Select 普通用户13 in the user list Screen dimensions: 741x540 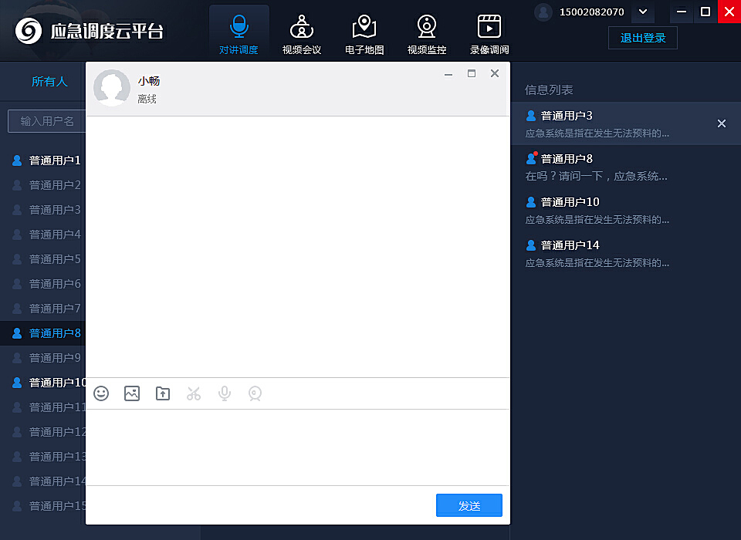[x=43, y=457]
